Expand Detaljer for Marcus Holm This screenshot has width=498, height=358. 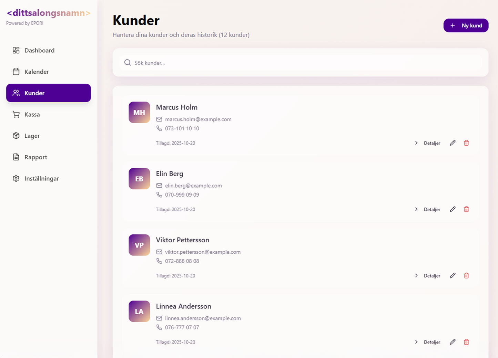pos(427,143)
